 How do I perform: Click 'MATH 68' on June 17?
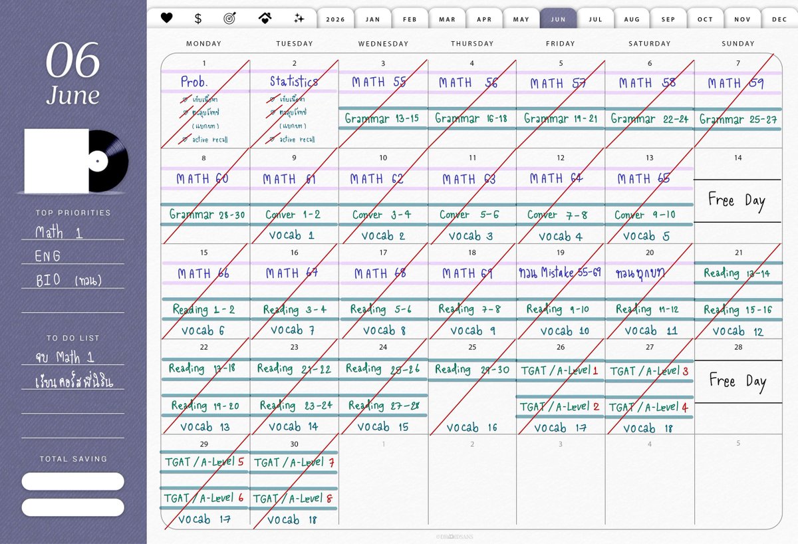379,273
